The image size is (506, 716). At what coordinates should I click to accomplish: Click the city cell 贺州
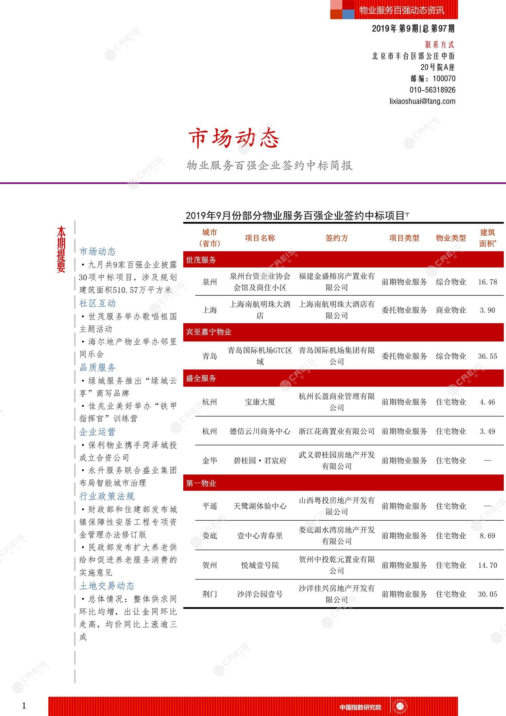[x=209, y=565]
